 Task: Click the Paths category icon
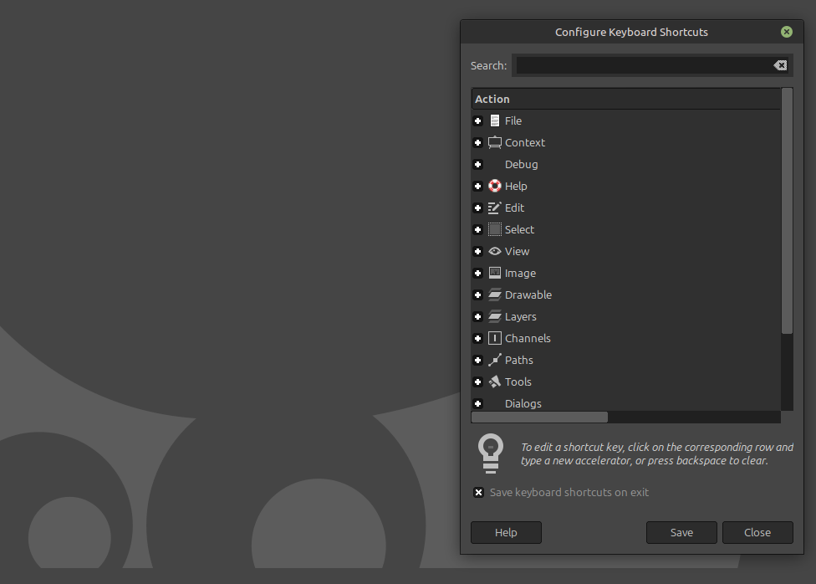[494, 360]
